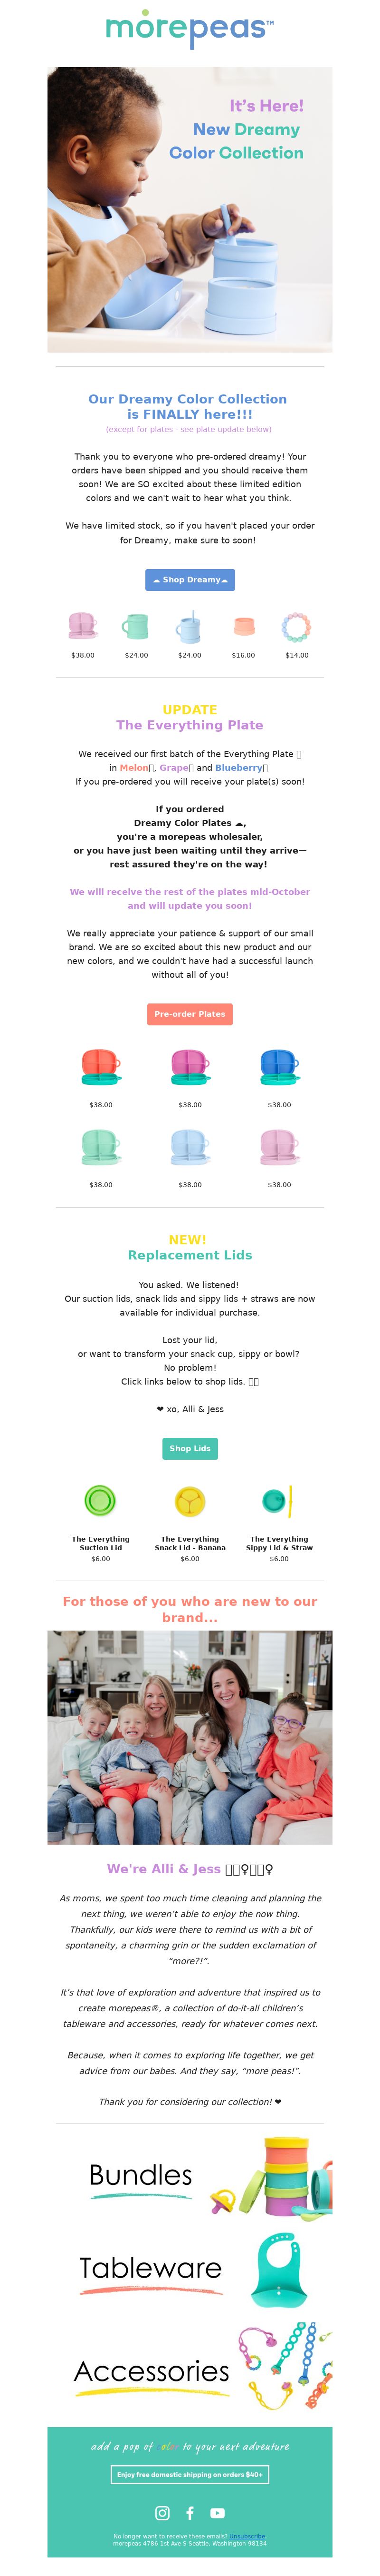Viewport: 380px width, 2576px height.
Task: Click the Unsubscribe link
Action: [248, 2536]
